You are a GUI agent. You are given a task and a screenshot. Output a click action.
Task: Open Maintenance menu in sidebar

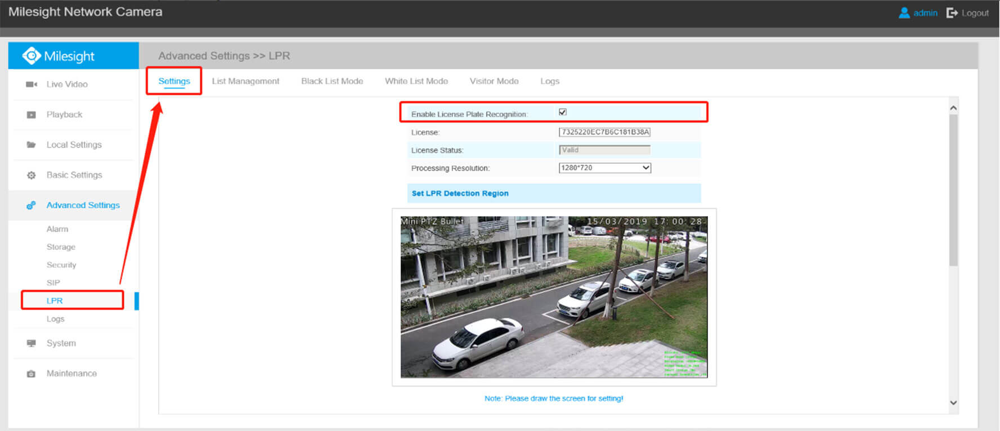click(x=71, y=374)
